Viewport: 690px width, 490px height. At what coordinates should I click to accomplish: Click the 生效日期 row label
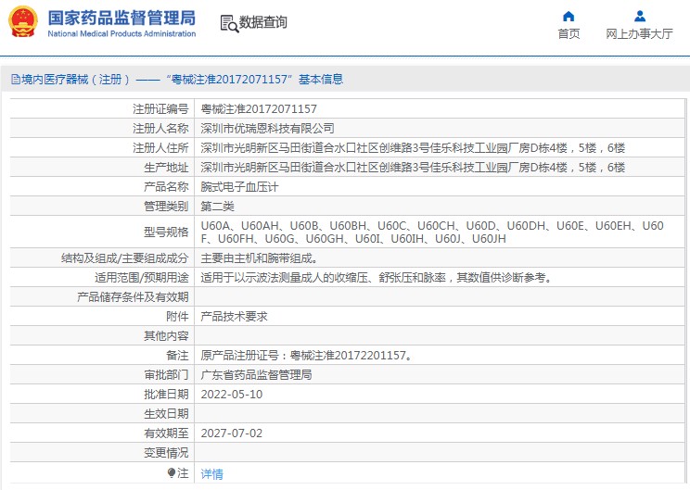166,413
